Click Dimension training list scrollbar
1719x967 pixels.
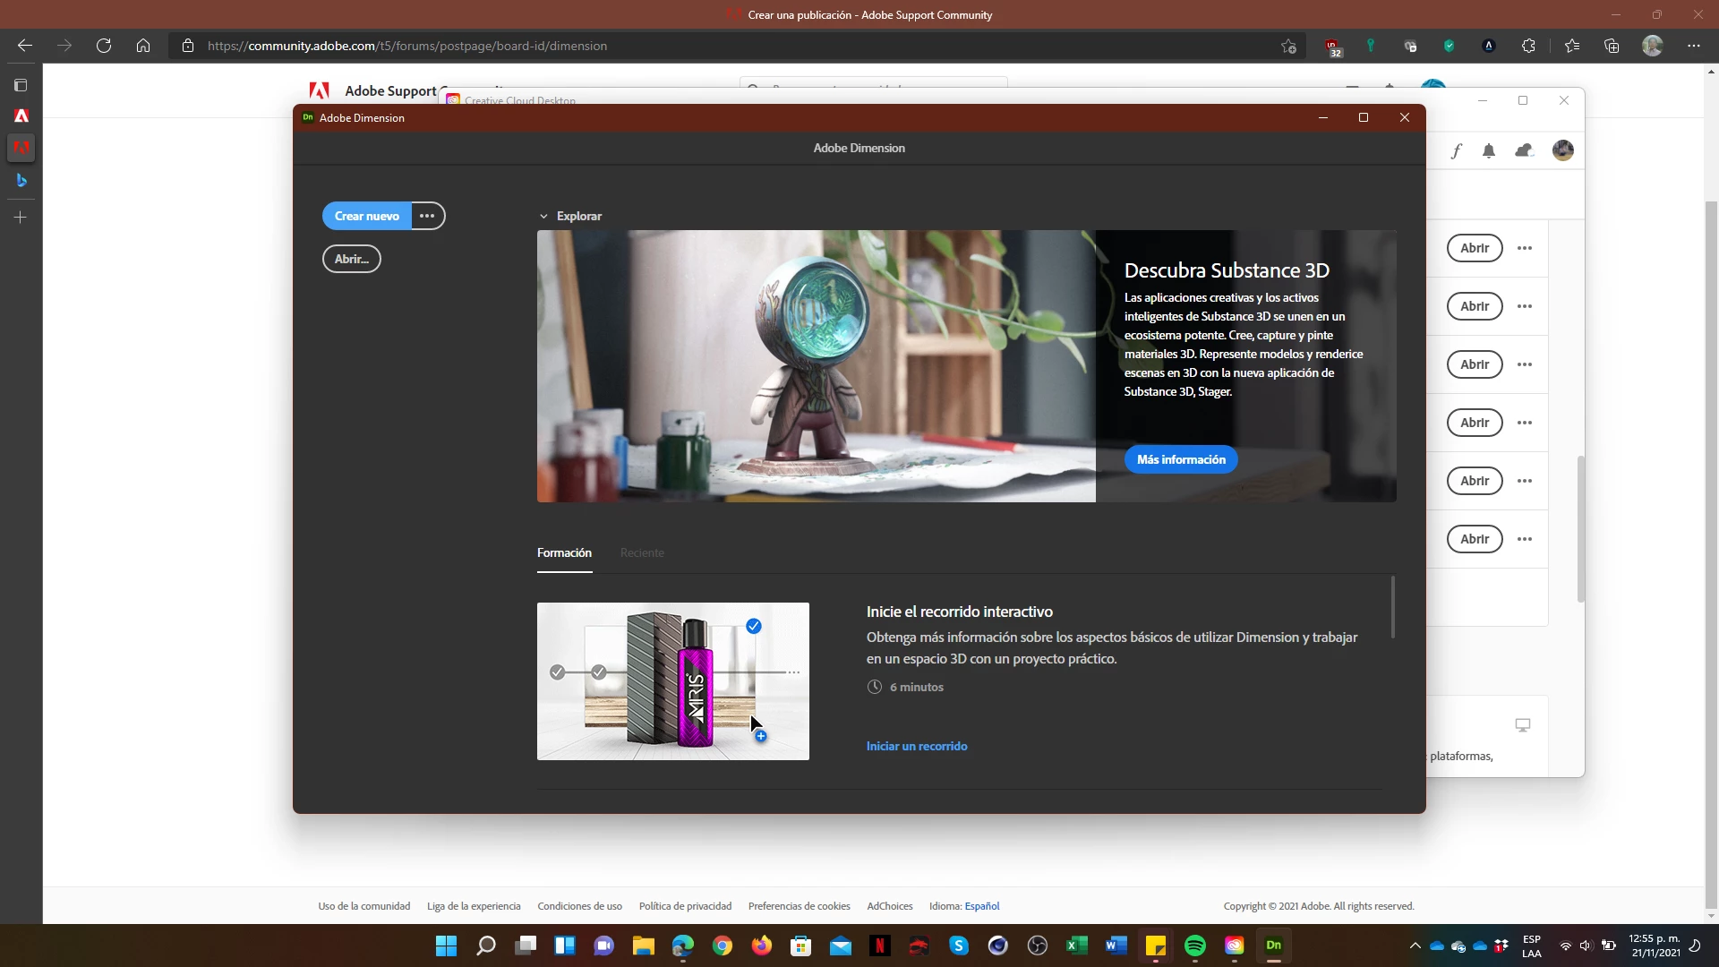pos(1392,607)
